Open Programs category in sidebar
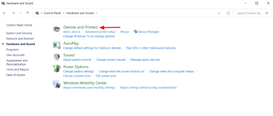Screen dimensions: 273x116 [x=12, y=50]
